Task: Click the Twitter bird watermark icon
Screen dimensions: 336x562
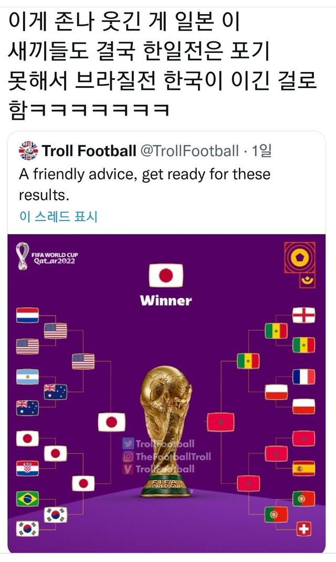Action: (x=128, y=444)
